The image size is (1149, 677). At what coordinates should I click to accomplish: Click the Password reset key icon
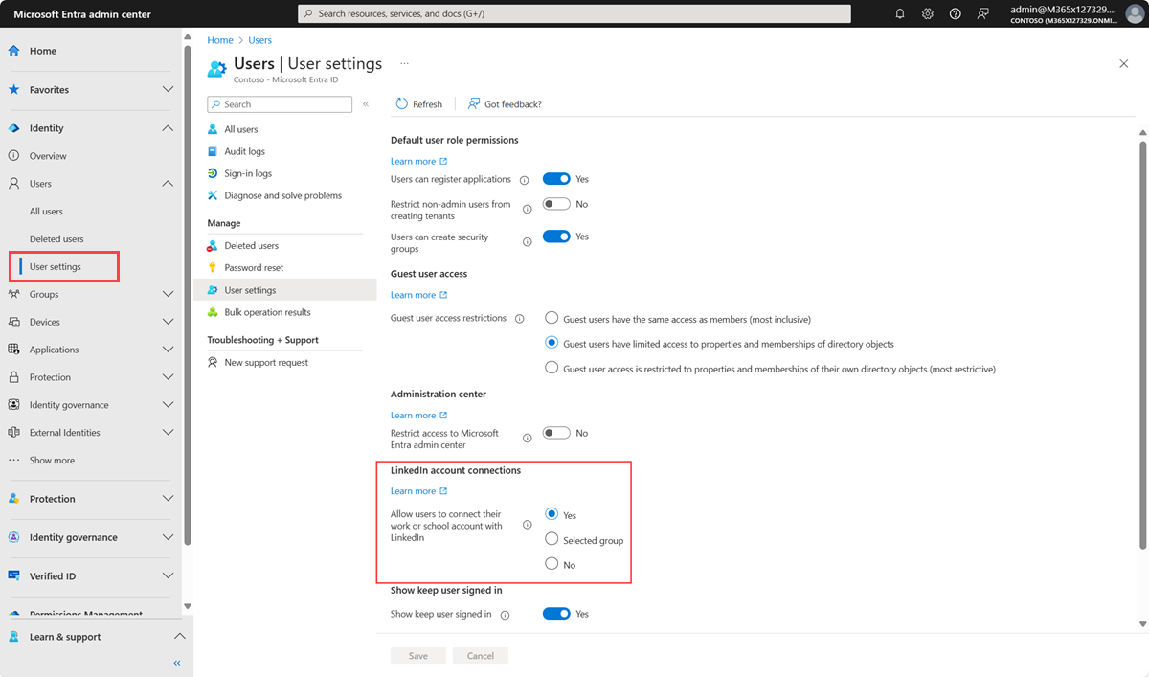click(214, 267)
